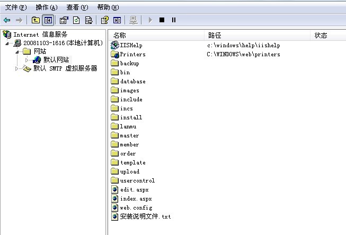Viewport: 346px width, 235px height.
Task: Open the 查看(V) menu
Action: [77, 7]
